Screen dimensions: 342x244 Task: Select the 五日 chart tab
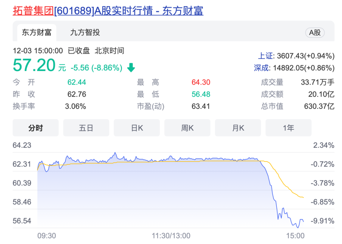click(86, 128)
